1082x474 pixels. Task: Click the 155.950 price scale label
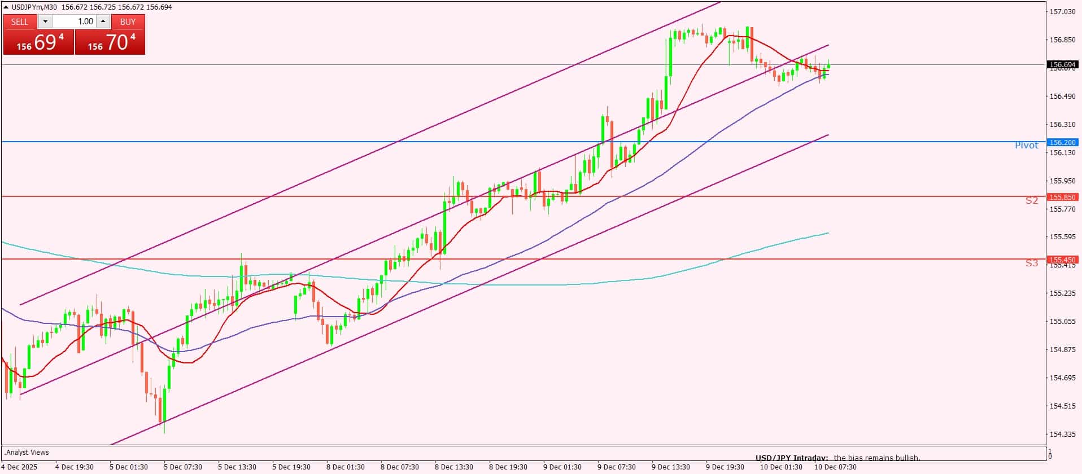coord(1062,181)
